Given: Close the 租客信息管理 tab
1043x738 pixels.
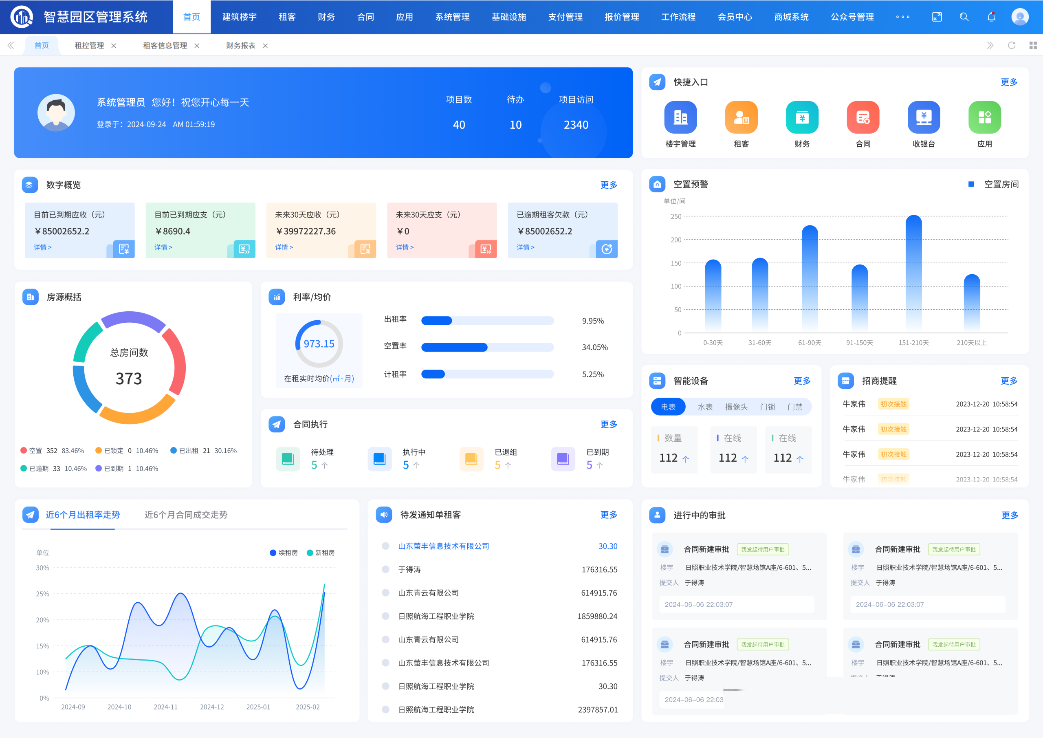Looking at the screenshot, I should pyautogui.click(x=197, y=46).
